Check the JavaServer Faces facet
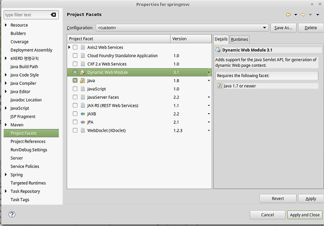Viewport: 324px width, 226px height. [x=75, y=97]
